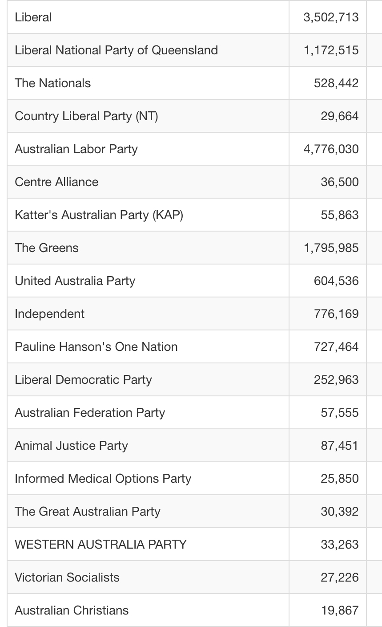Click the Animal Justice Party cell
The height and width of the screenshot is (627, 382).
point(148,445)
